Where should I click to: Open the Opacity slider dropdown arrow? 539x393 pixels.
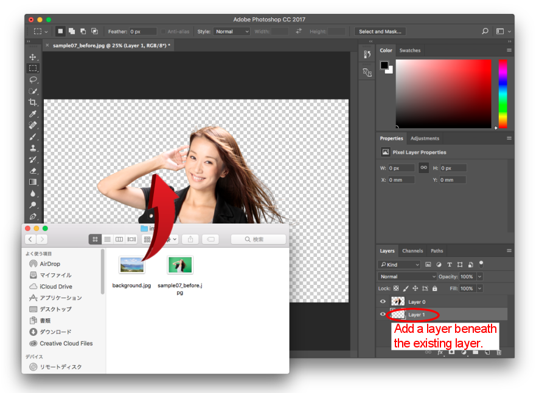[480, 276]
